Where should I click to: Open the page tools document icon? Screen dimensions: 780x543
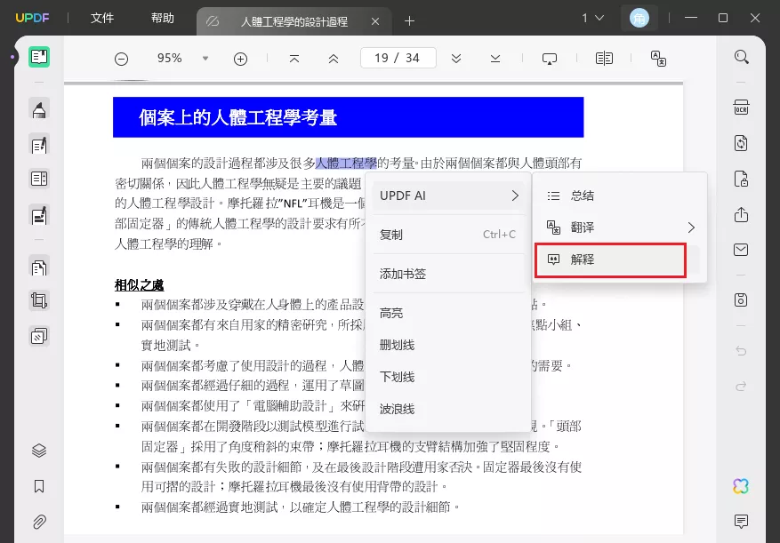click(39, 268)
